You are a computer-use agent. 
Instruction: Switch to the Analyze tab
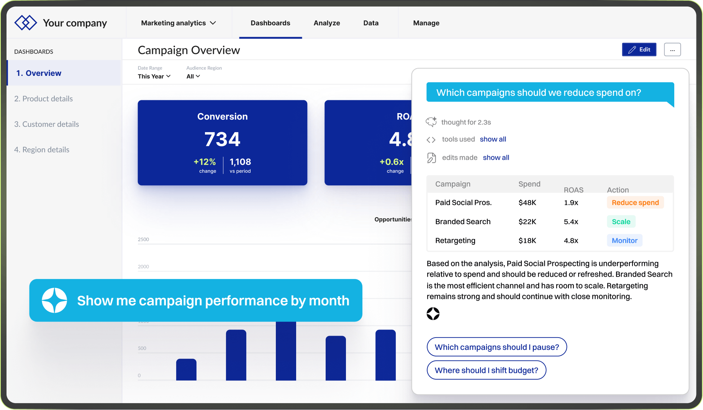pyautogui.click(x=327, y=23)
